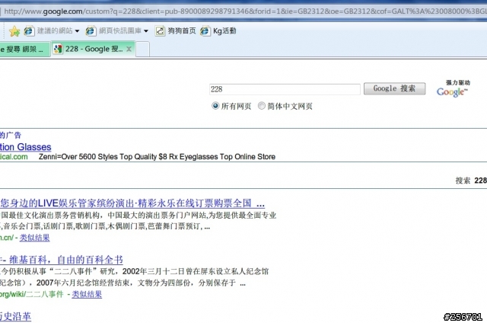Click 类似结果 under the ticket site result
Image resolution: width=487 pixels, height=323 pixels.
tap(34, 238)
